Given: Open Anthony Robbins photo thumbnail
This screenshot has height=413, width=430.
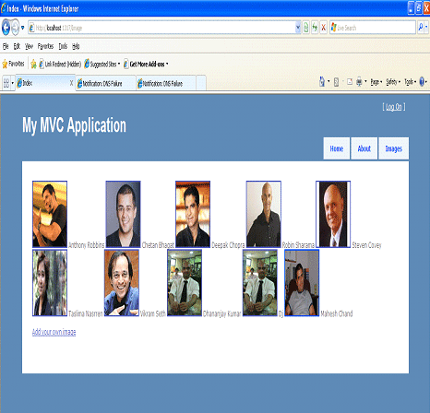Looking at the screenshot, I should (x=50, y=214).
